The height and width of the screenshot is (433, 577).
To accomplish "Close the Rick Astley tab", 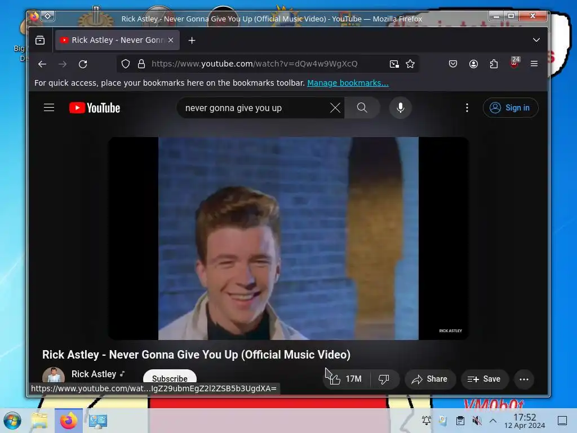I will pos(171,40).
